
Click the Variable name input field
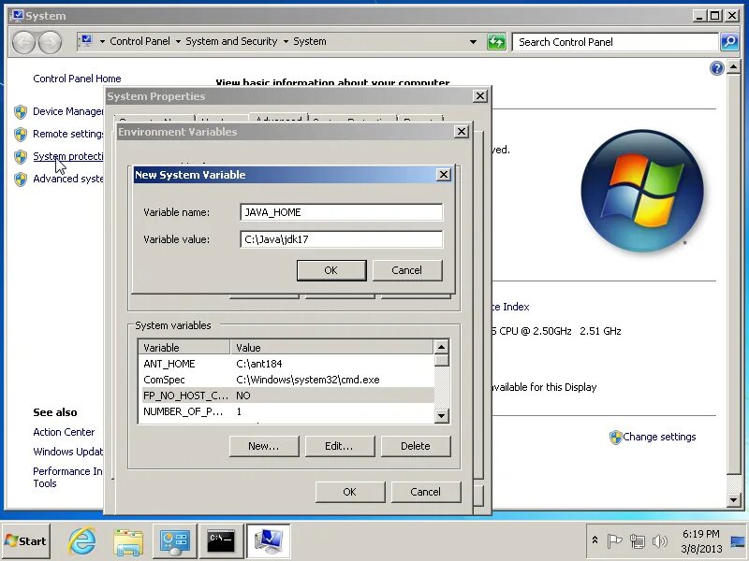(341, 212)
